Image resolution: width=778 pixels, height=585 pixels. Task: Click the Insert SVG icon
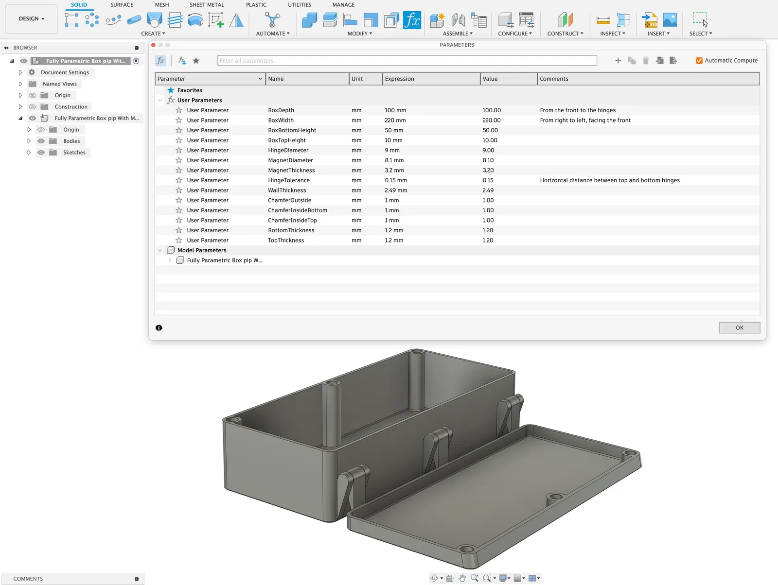[x=650, y=20]
